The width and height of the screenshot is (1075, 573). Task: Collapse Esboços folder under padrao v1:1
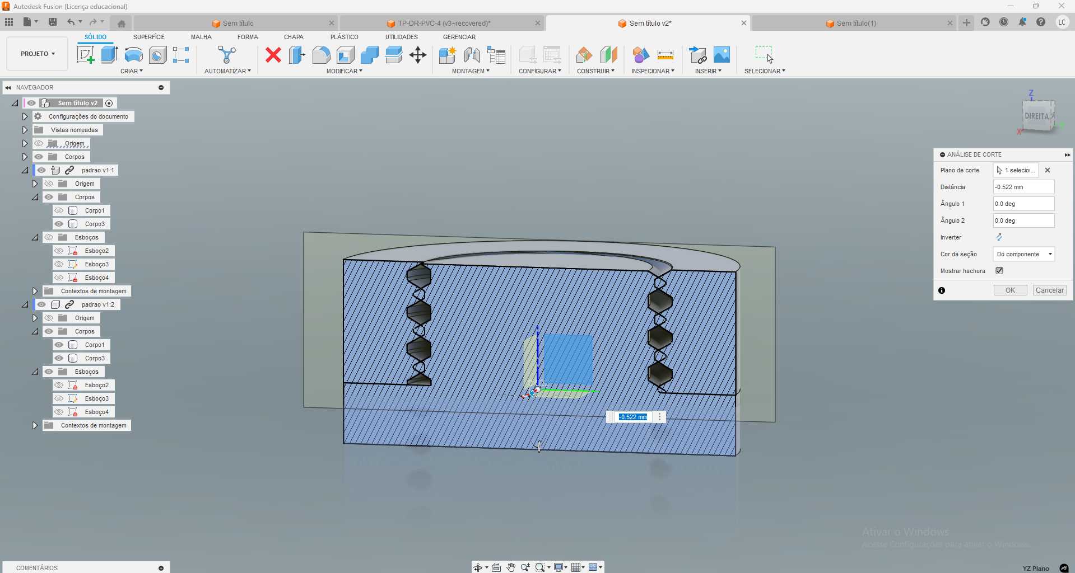click(35, 237)
